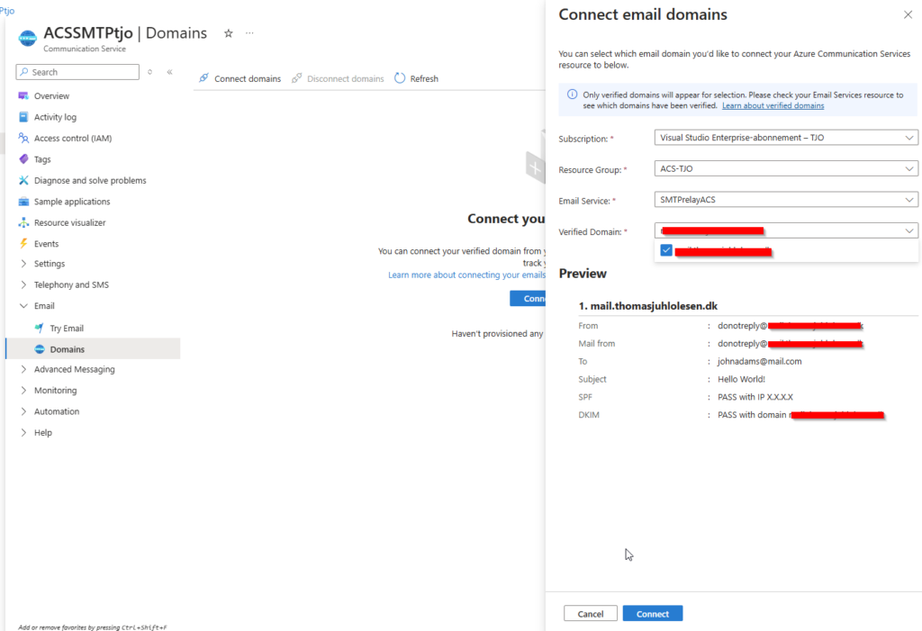Viewport: 922px width, 631px height.
Task: Click the Disconnect domains plug icon
Action: 297,77
